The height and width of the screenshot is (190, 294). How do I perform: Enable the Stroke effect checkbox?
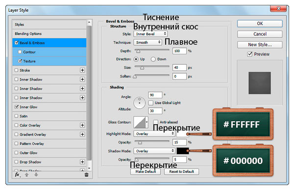(x=16, y=70)
